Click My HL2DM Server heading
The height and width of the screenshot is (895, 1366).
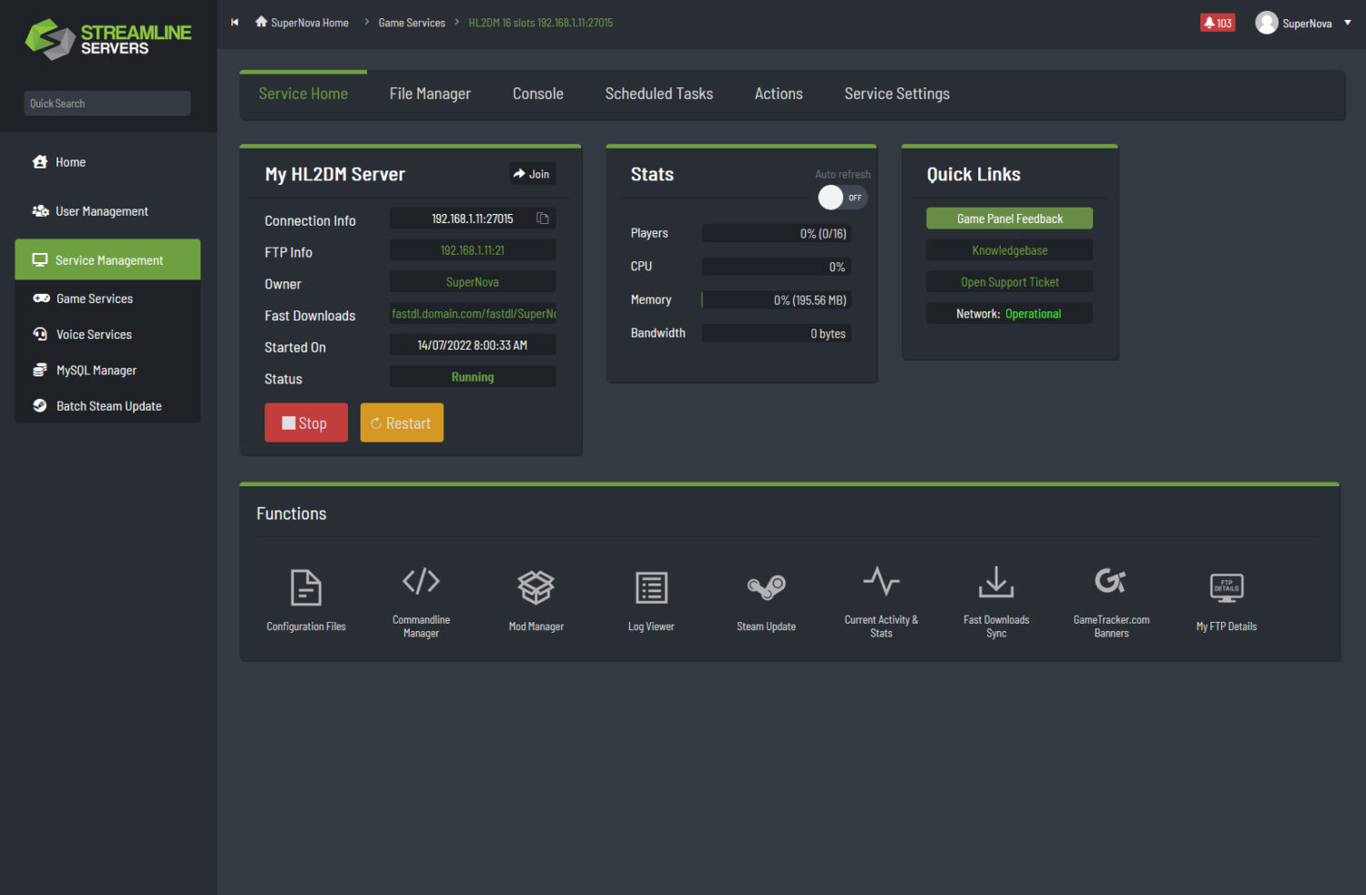tap(334, 174)
